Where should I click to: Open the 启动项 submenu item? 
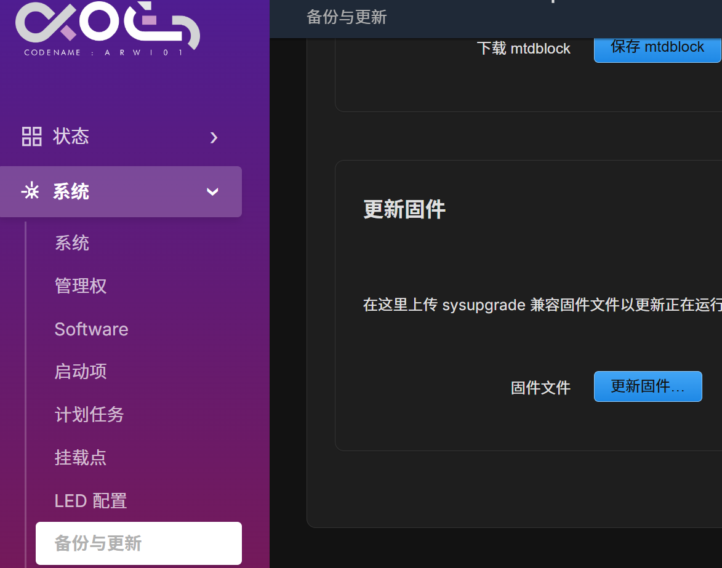81,372
